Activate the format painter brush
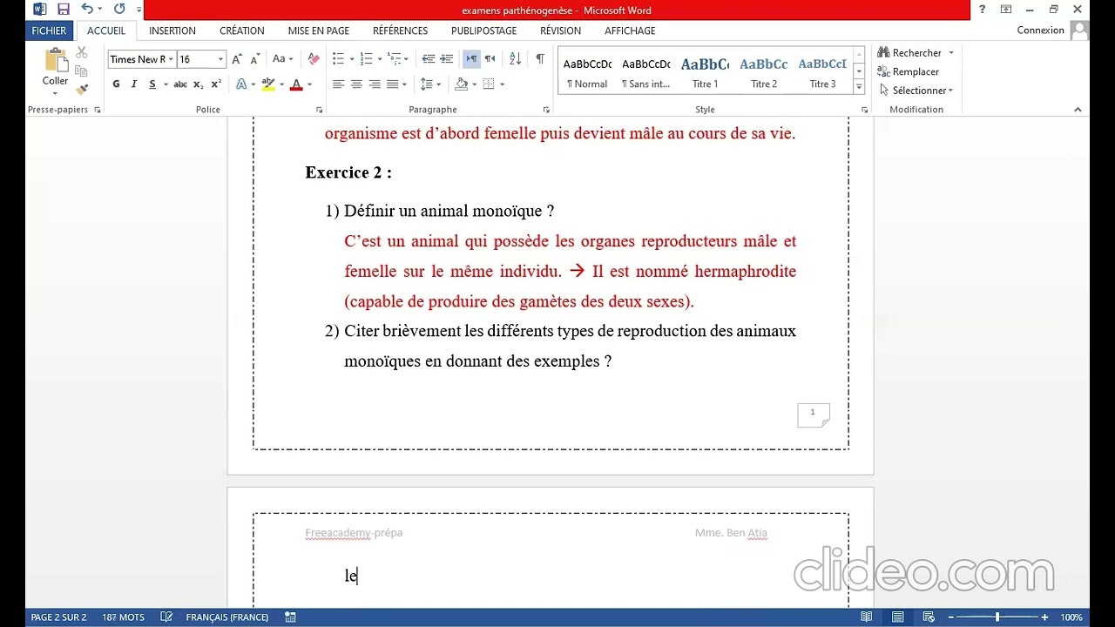 [82, 89]
